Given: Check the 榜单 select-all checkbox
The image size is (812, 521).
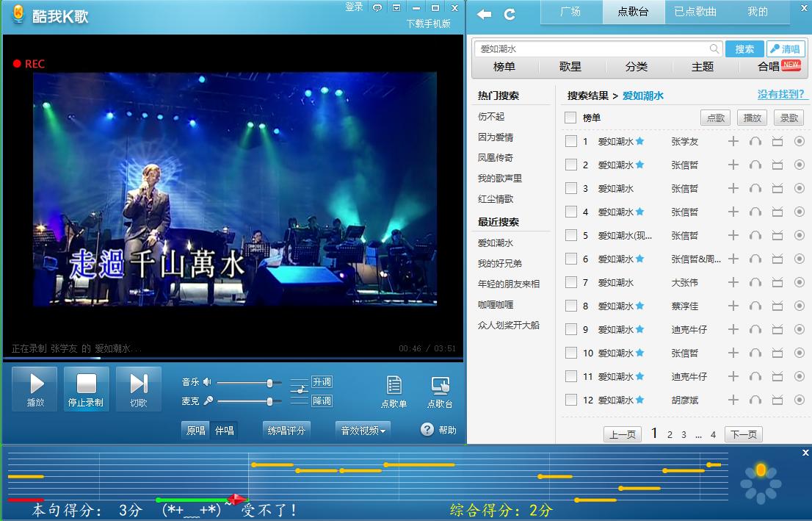Looking at the screenshot, I should click(x=570, y=118).
